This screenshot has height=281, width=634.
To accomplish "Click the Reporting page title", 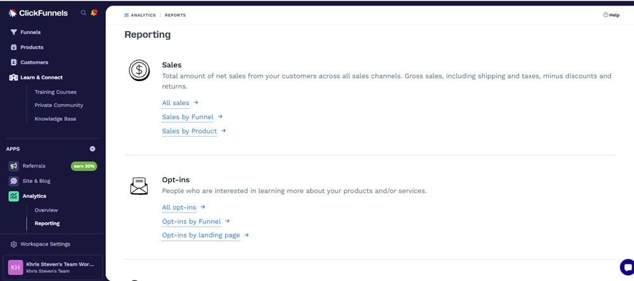I will (148, 35).
